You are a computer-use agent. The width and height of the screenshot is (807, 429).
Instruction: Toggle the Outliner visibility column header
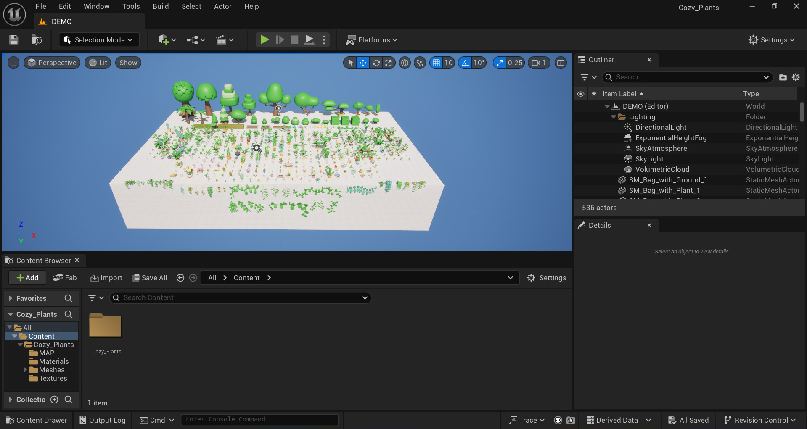click(x=581, y=94)
